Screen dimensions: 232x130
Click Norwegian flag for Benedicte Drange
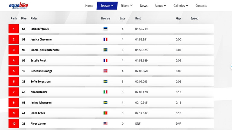coord(105,71)
